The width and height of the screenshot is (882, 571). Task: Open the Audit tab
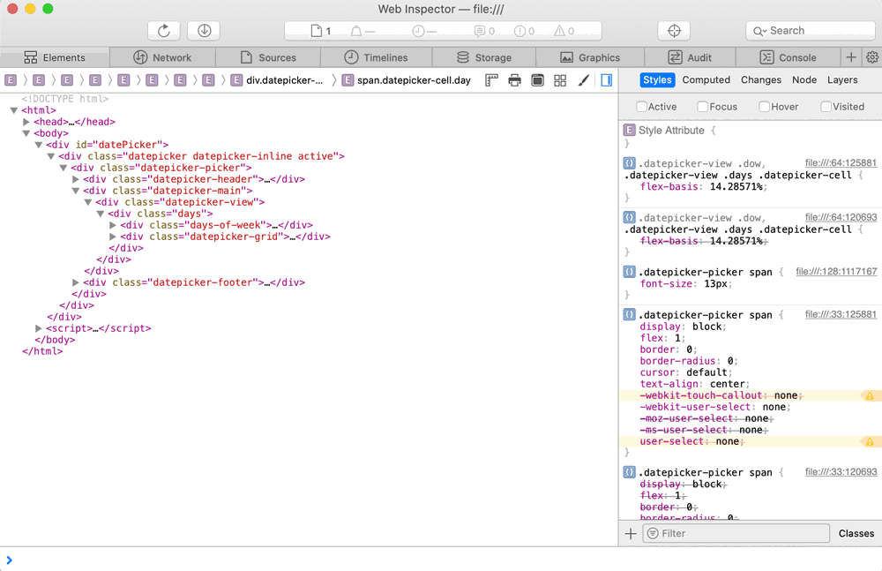click(690, 57)
